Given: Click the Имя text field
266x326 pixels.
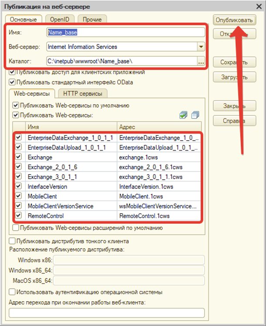Looking at the screenshot, I should (125, 32).
